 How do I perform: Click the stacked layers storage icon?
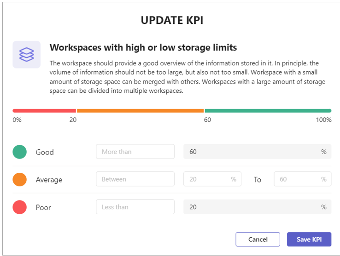(26, 55)
